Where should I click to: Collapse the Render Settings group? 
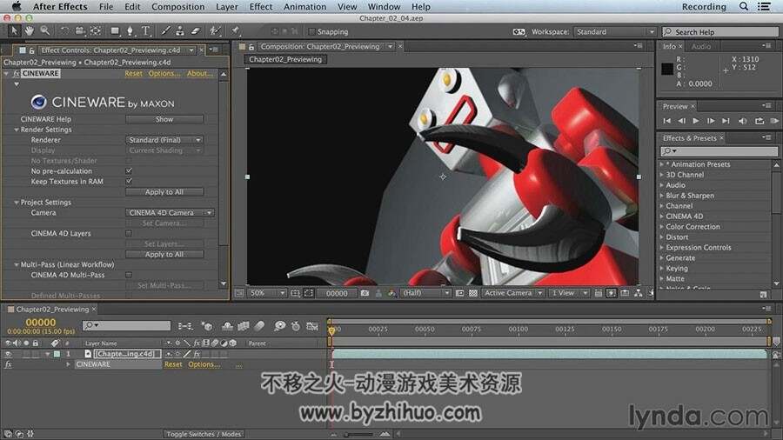tap(16, 130)
